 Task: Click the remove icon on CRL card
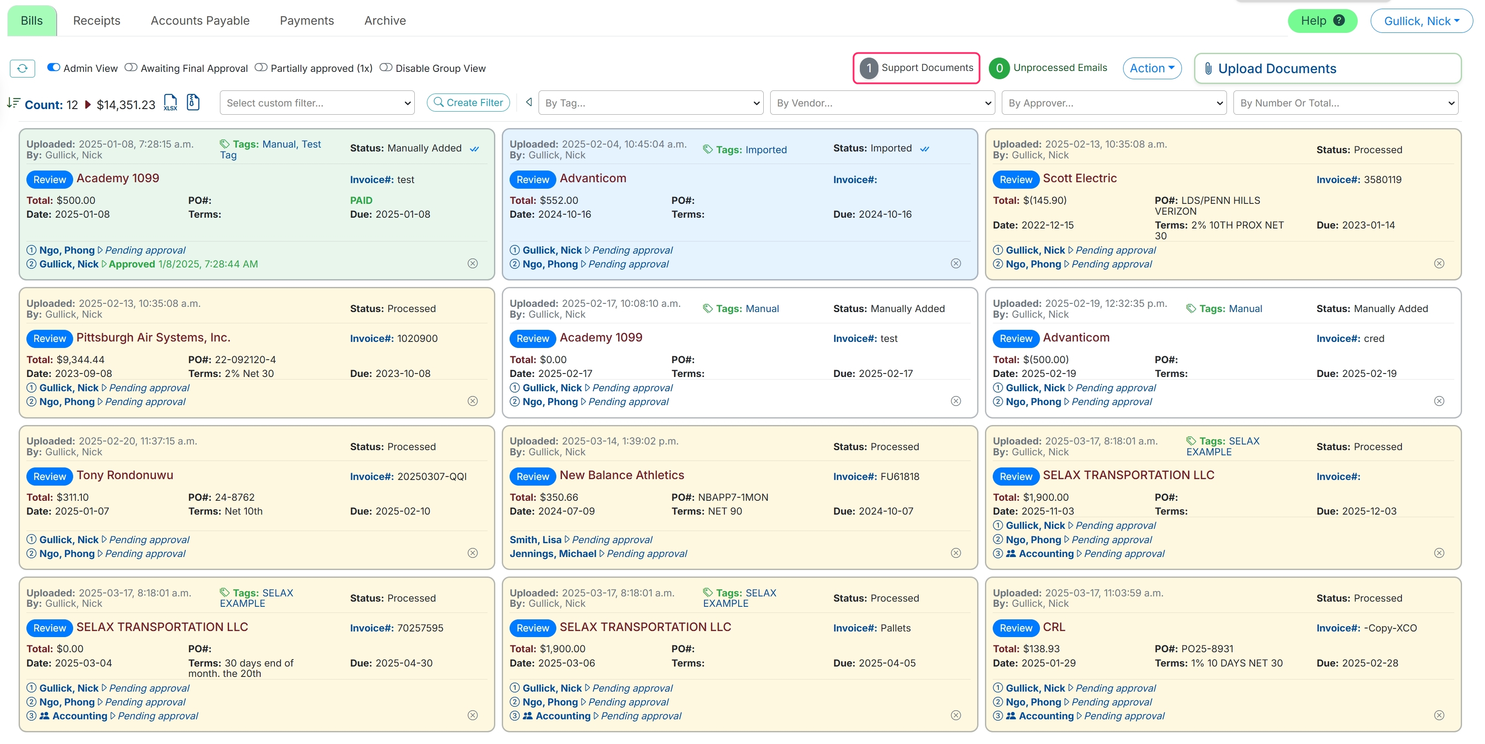point(1439,715)
